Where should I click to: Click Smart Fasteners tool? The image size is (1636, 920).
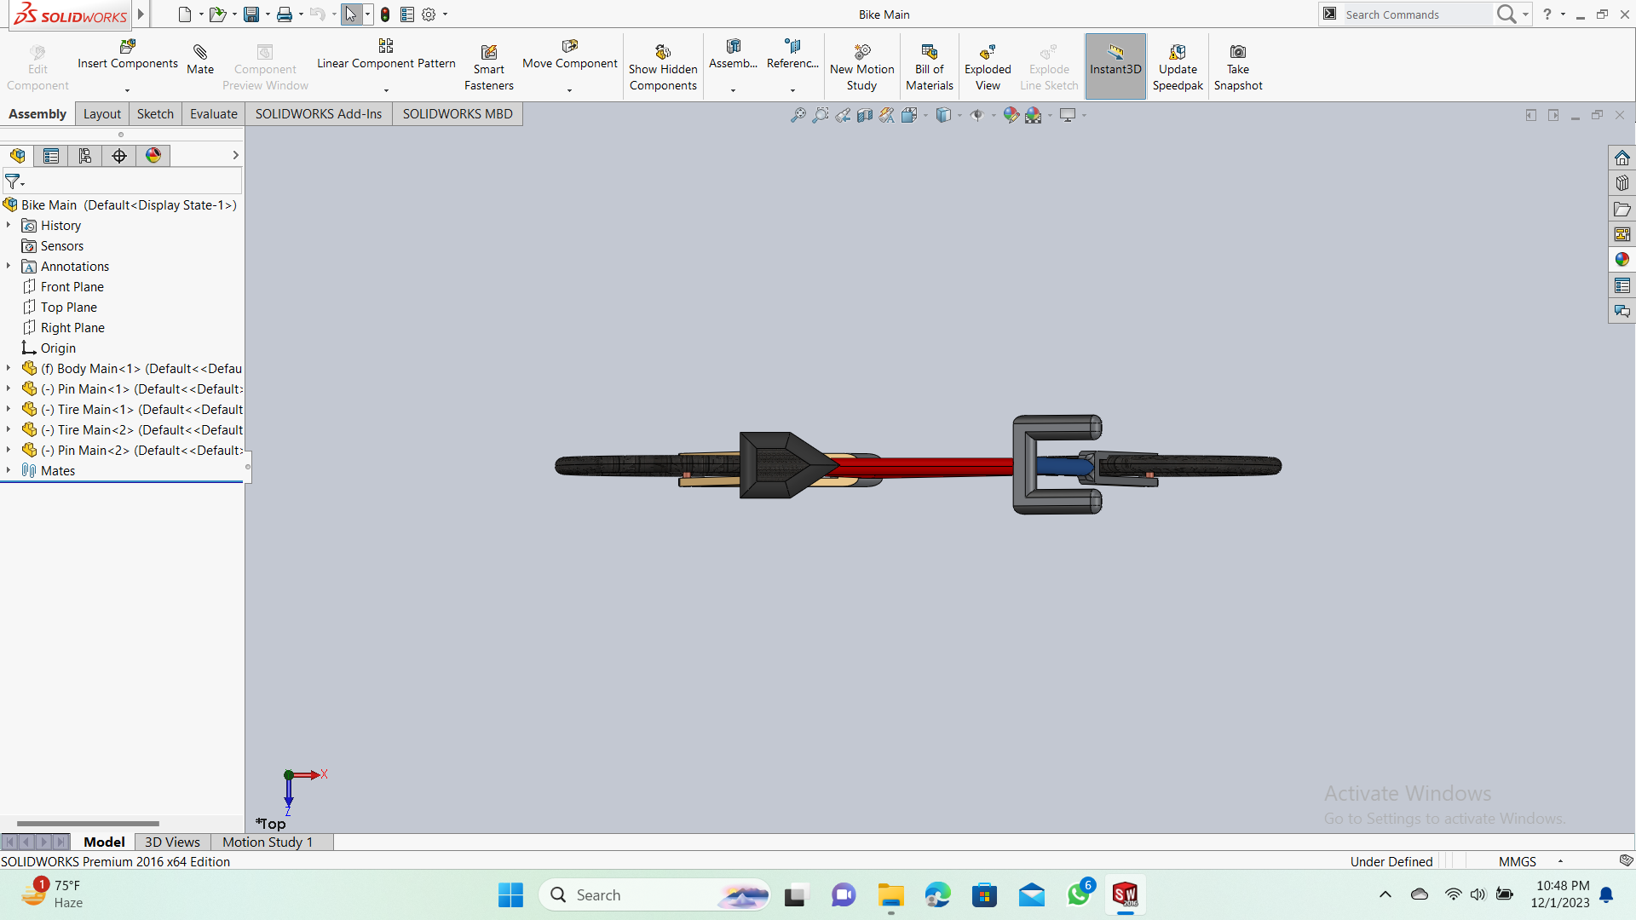489,68
